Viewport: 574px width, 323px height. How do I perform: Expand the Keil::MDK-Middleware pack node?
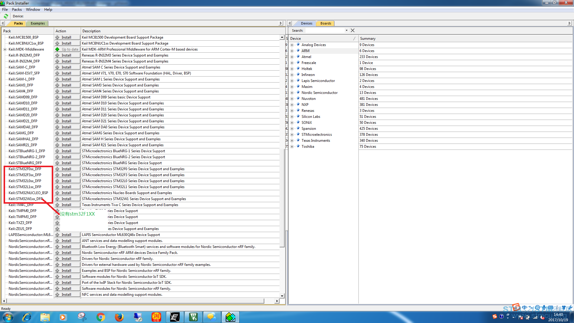tap(5, 49)
